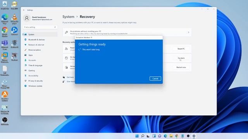Select the orange Avast desktop shortcut
This screenshot has height=139, width=248.
5,96
